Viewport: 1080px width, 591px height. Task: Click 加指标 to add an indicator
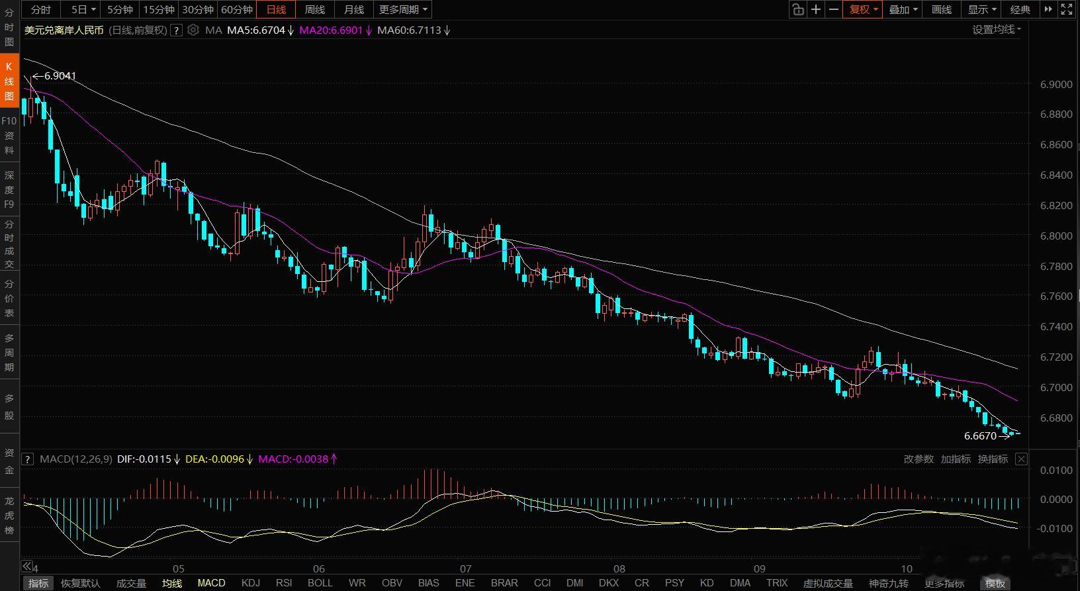pyautogui.click(x=956, y=459)
